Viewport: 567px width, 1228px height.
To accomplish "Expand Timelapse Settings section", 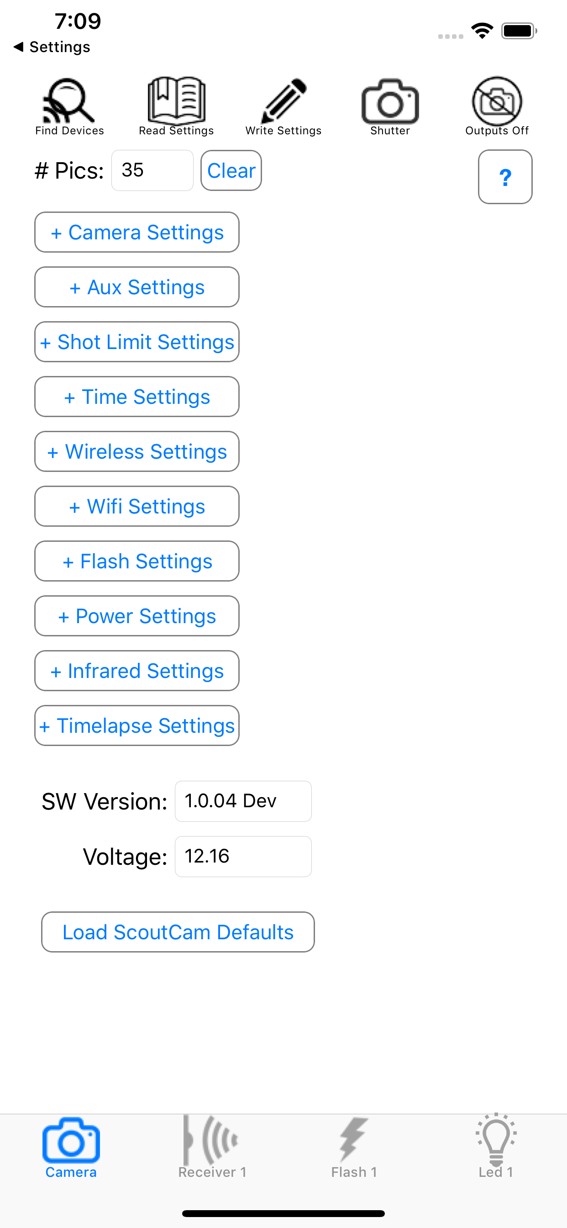I will pyautogui.click(x=137, y=725).
